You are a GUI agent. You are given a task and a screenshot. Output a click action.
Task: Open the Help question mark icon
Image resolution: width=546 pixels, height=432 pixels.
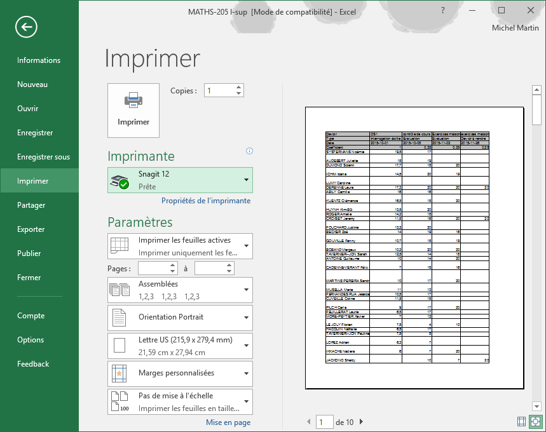[443, 11]
